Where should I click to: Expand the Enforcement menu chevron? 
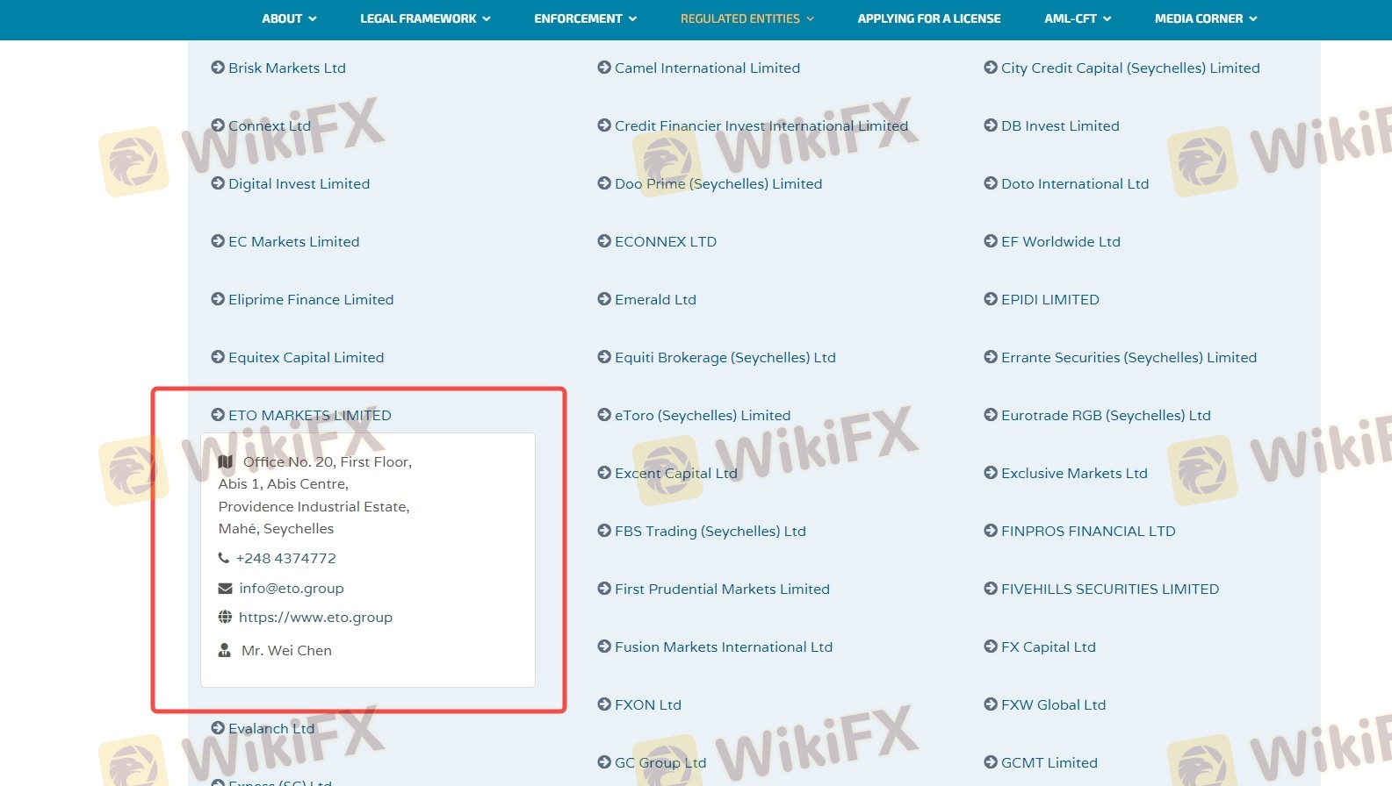[x=632, y=18]
